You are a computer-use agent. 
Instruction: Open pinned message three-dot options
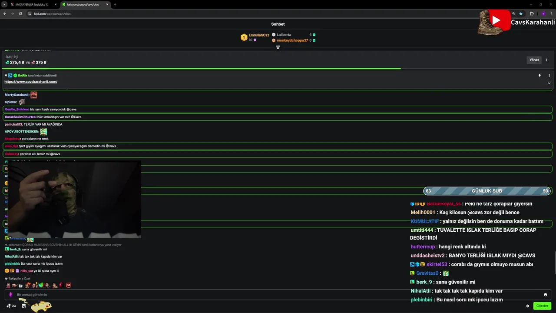click(549, 76)
